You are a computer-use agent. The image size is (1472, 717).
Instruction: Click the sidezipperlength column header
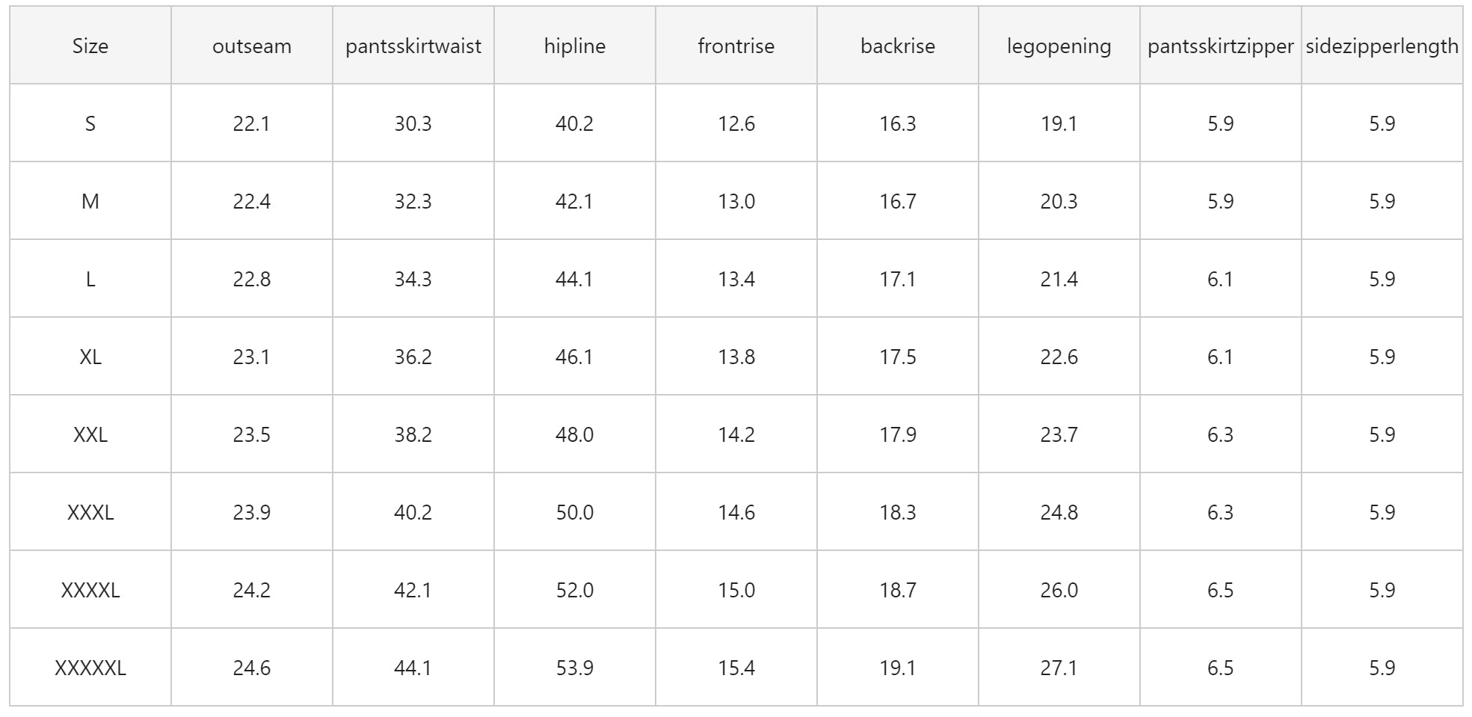1382,46
